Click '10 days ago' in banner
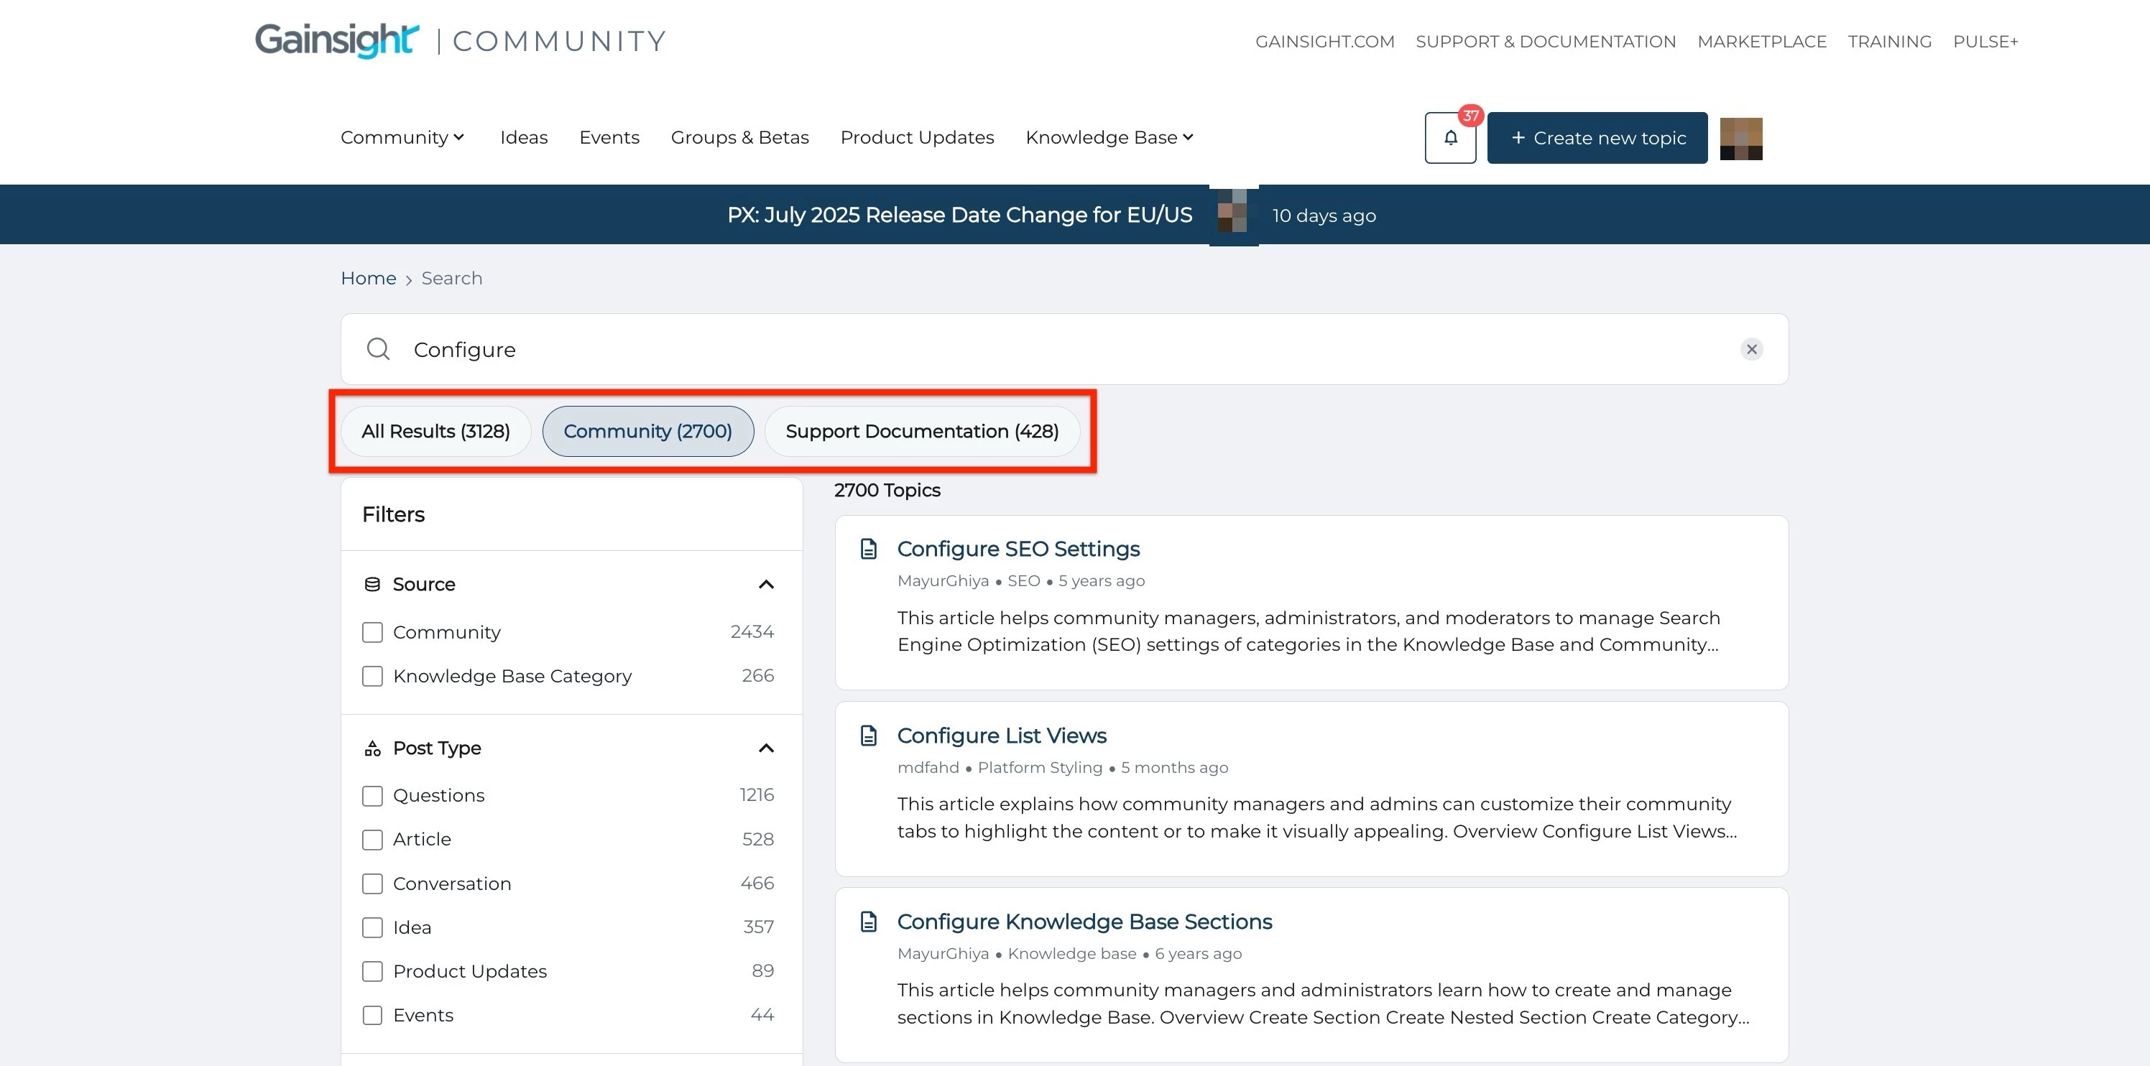 (x=1324, y=215)
